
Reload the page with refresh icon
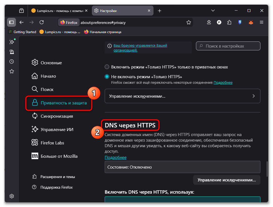point(42,22)
